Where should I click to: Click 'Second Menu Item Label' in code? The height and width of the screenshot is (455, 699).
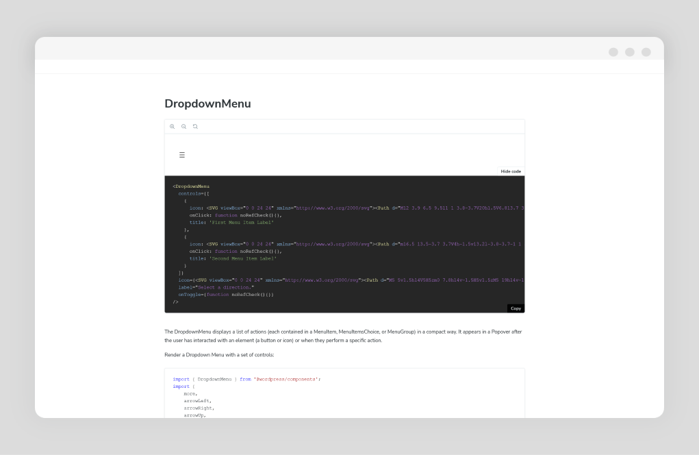[242, 259]
